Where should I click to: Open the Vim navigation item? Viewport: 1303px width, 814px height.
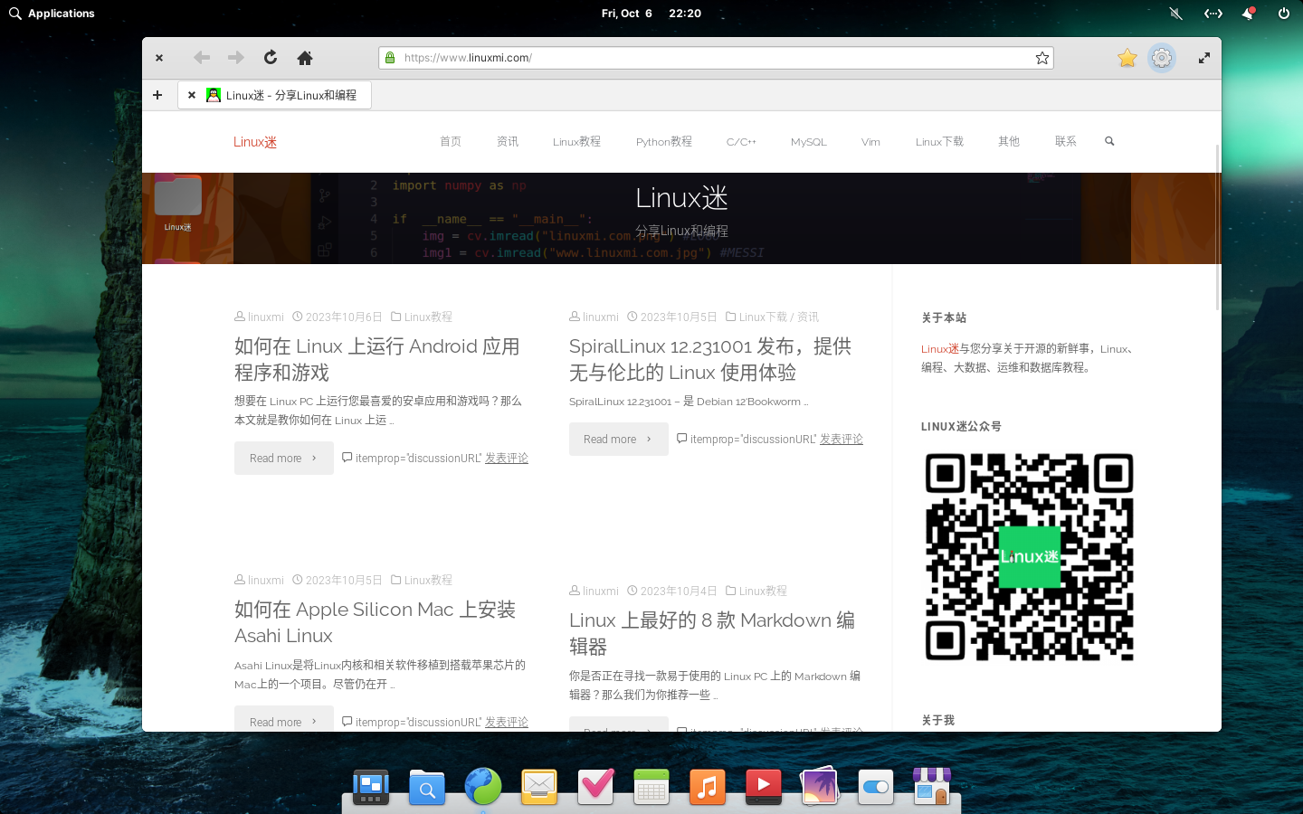(x=870, y=142)
